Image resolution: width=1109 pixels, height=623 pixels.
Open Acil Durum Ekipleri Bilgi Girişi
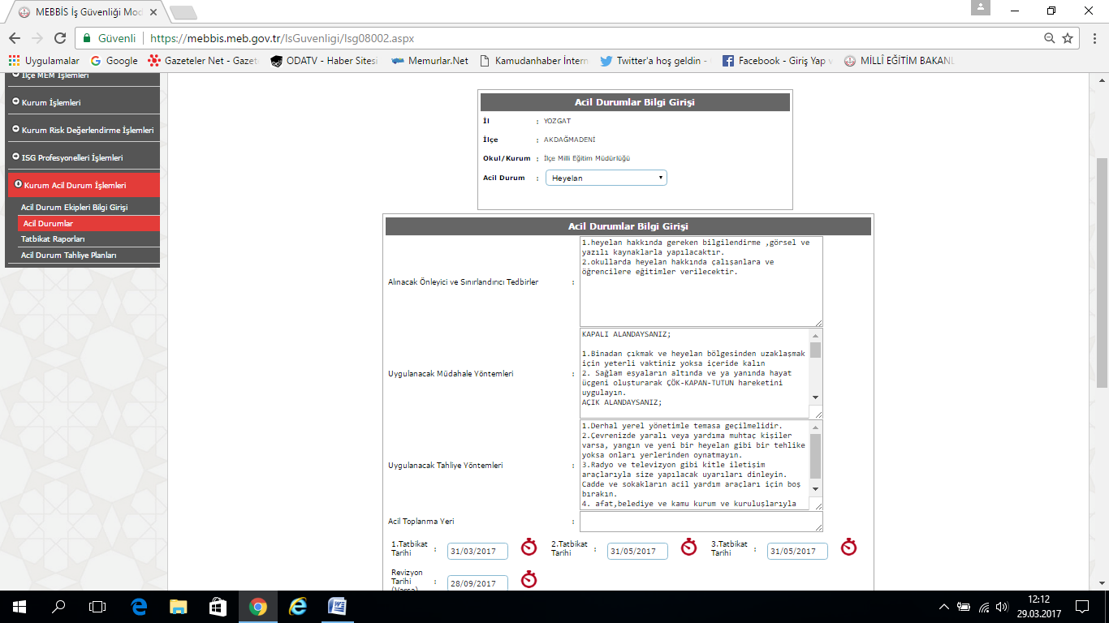click(74, 208)
